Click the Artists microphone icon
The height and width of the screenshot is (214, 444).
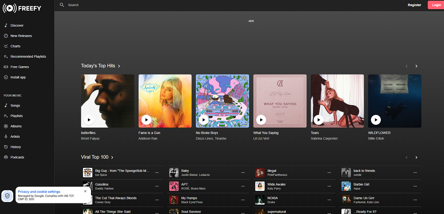5,136
